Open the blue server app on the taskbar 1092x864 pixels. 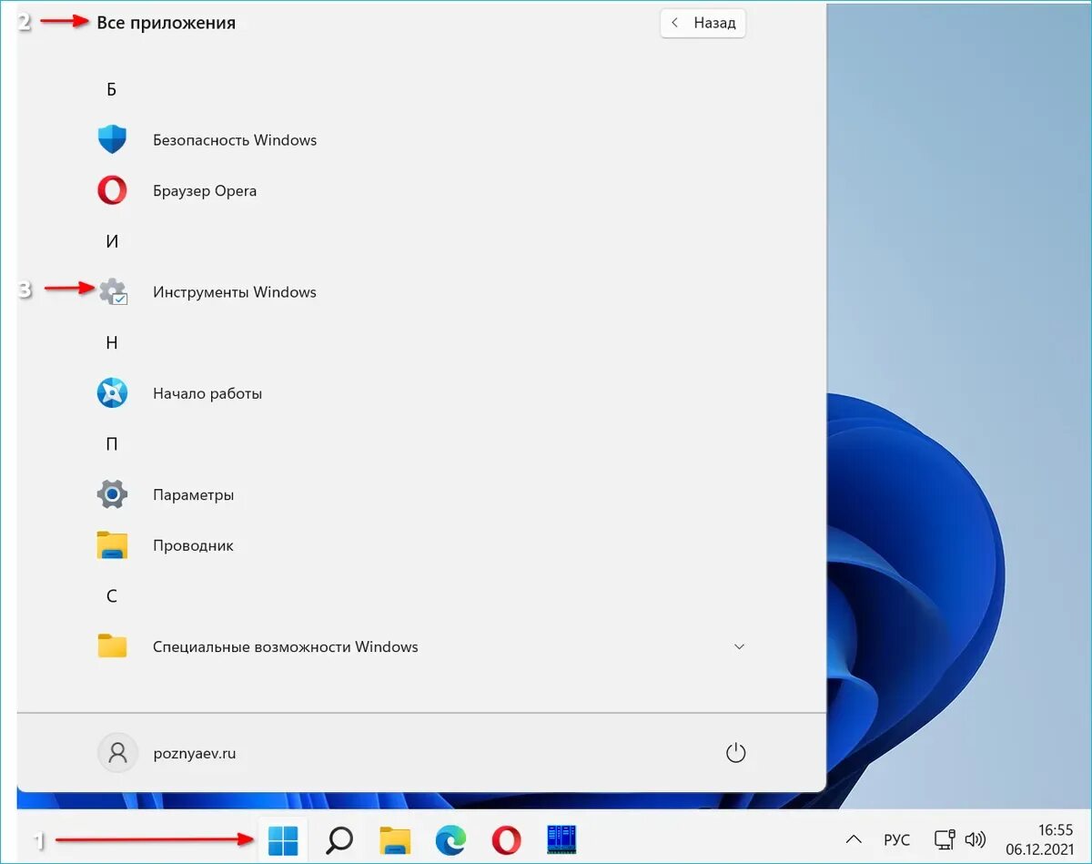click(561, 839)
